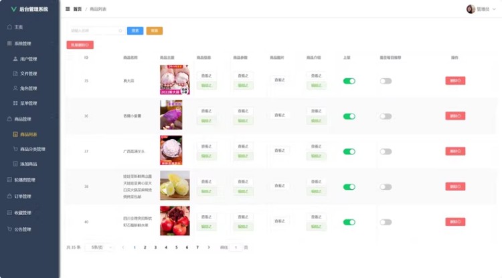Image resolution: width=502 pixels, height=278 pixels.
Task: Turn off 上架 switch for ID 35
Action: (x=349, y=81)
